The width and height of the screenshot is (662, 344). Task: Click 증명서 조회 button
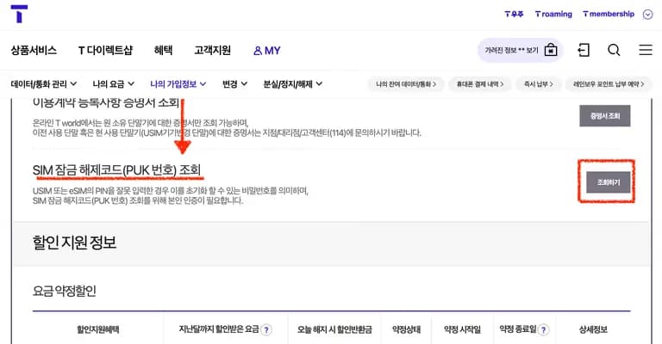(x=604, y=115)
